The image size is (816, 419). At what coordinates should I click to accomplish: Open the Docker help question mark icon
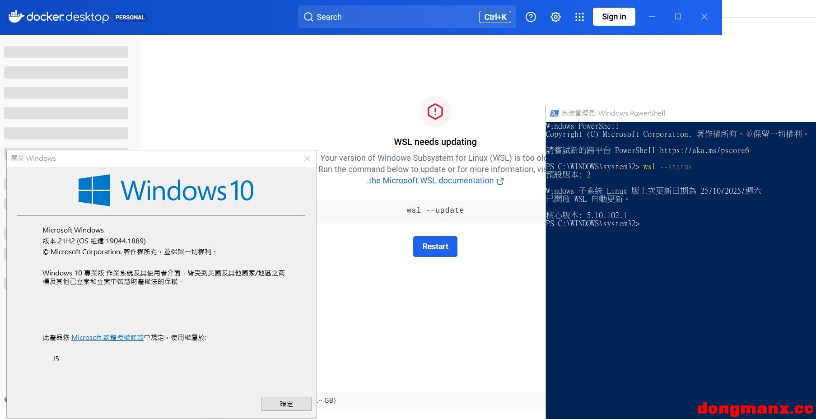coord(531,17)
